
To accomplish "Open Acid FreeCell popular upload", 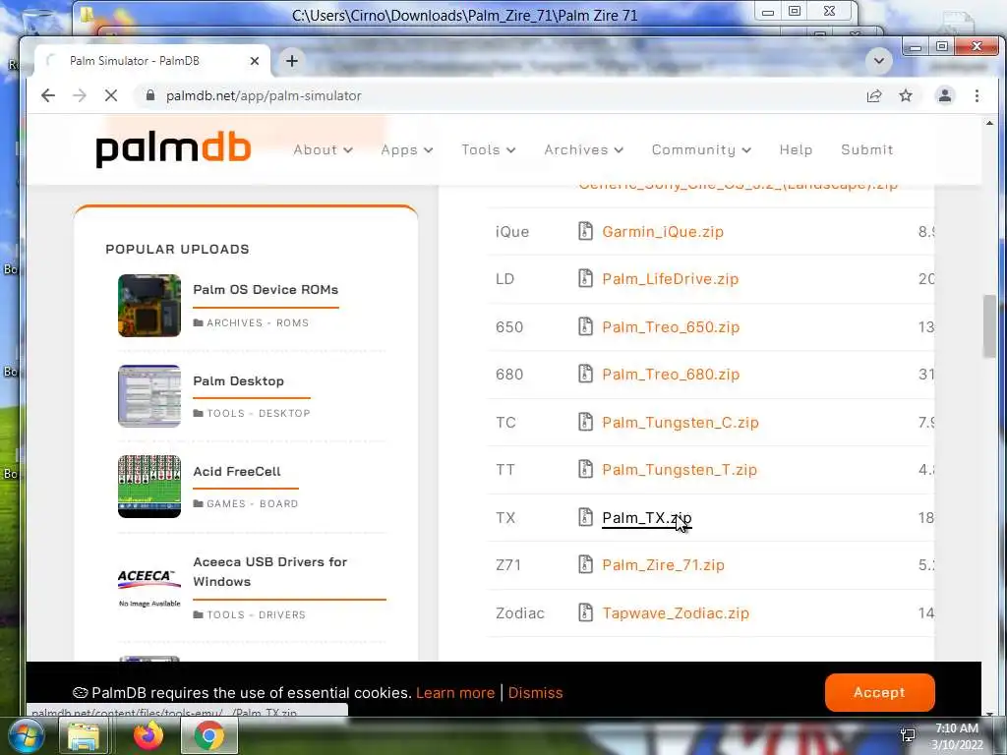I will pos(237,471).
